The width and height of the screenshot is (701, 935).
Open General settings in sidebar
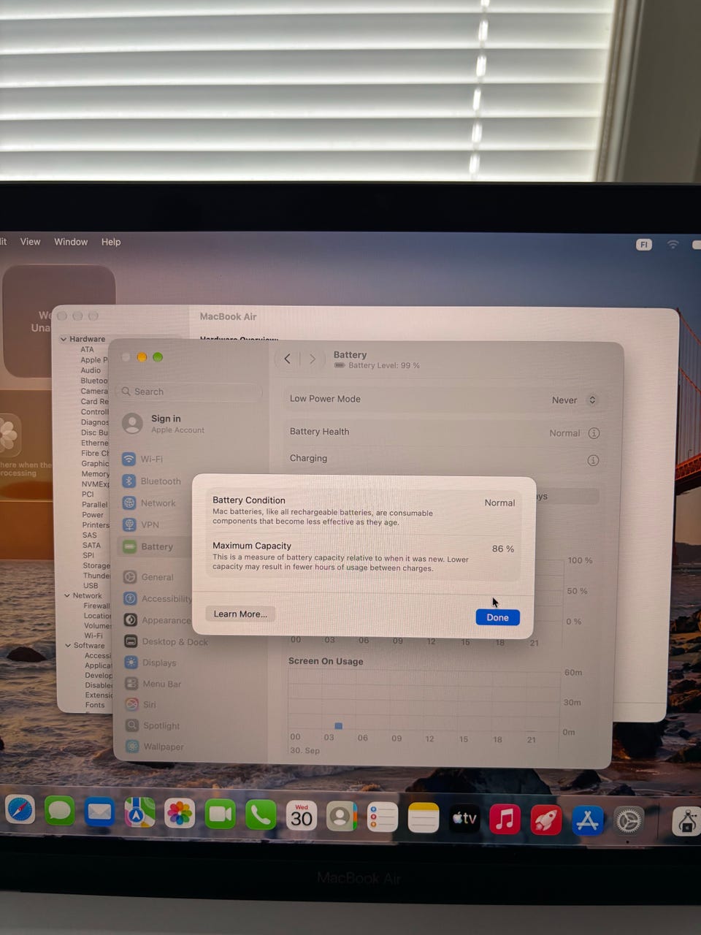tap(149, 577)
